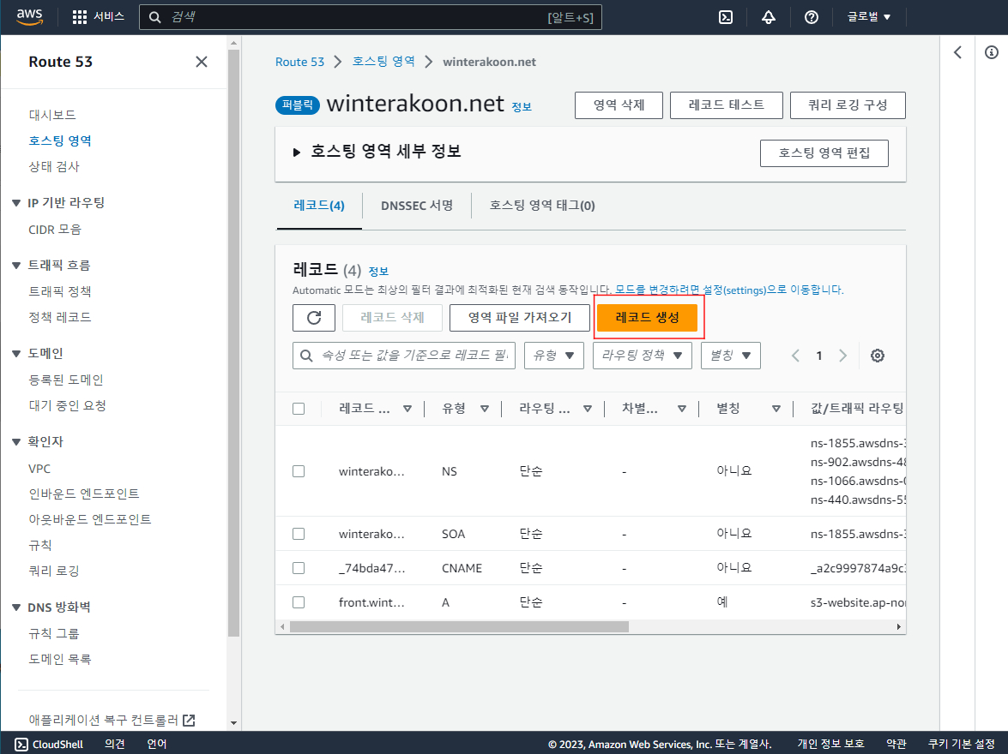Click 쿼리 로깅 구성 button
This screenshot has height=754, width=1008.
(x=848, y=105)
